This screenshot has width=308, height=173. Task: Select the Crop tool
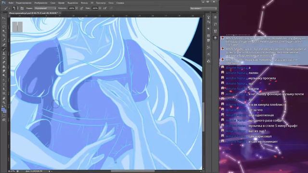pyautogui.click(x=4, y=36)
